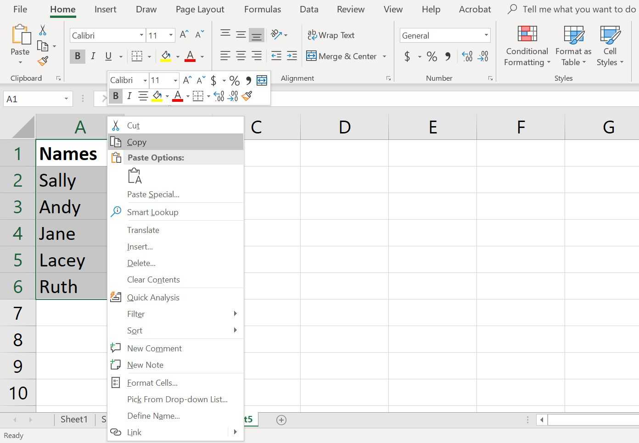Apply yellow Fill Color from the ribbon
The image size is (639, 443).
166,56
